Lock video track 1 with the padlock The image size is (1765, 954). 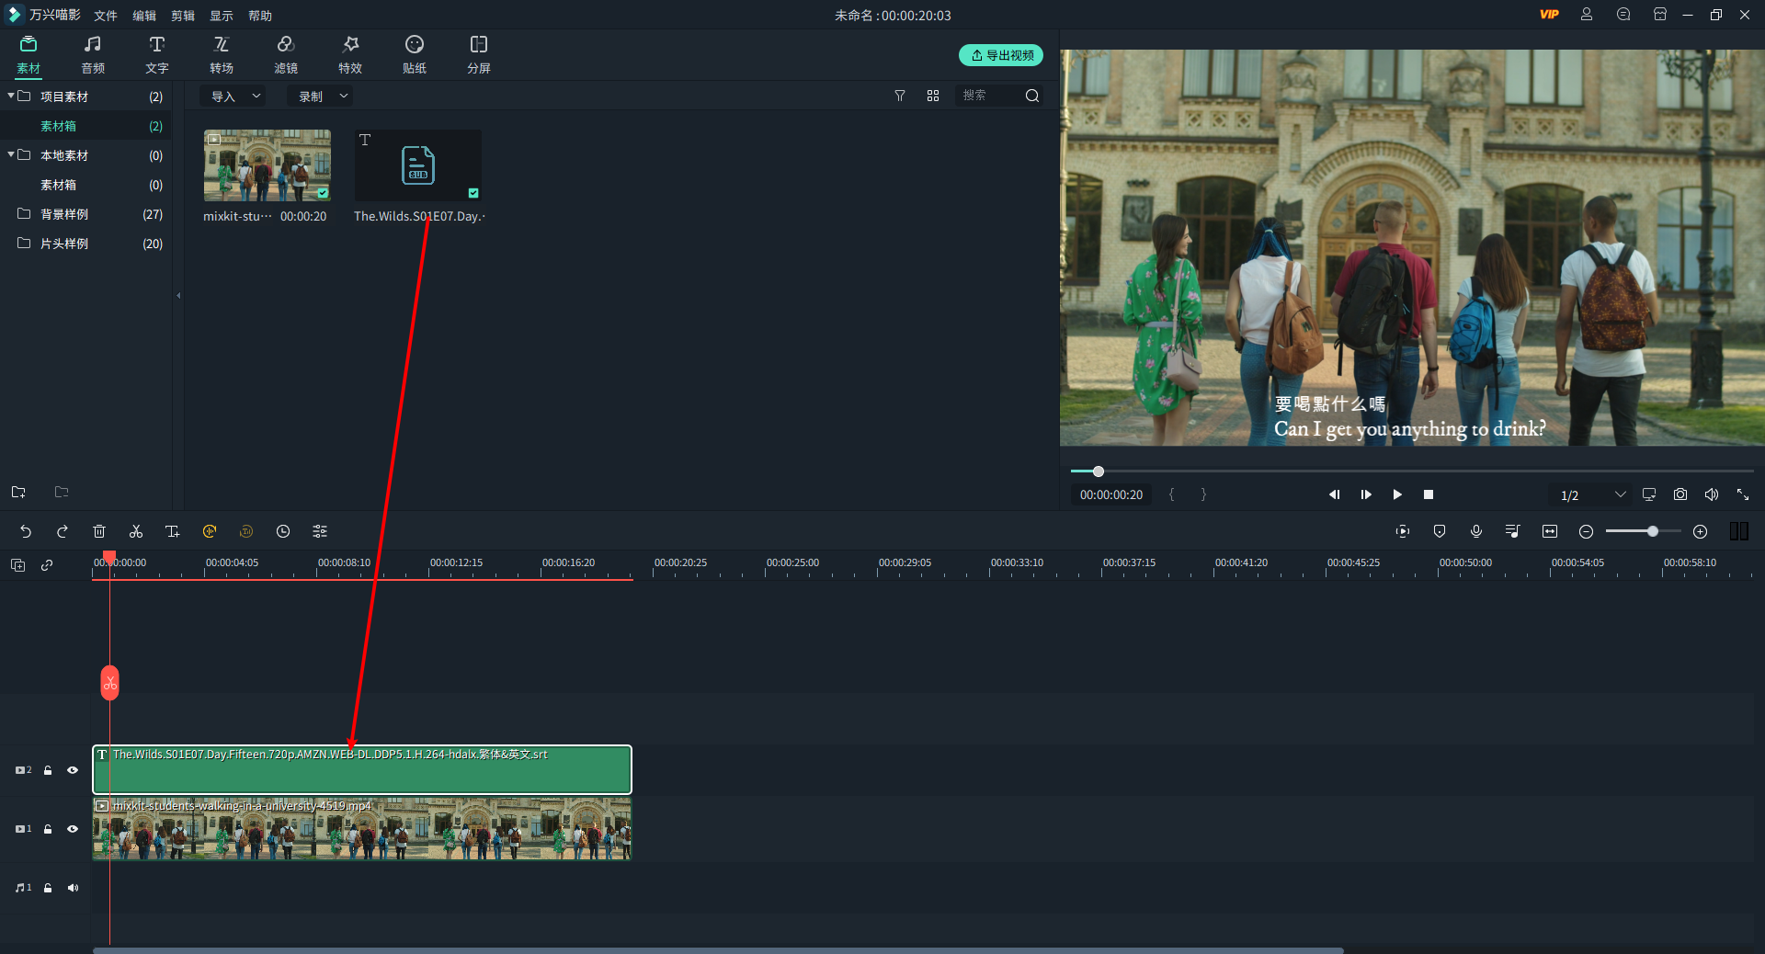pos(48,829)
